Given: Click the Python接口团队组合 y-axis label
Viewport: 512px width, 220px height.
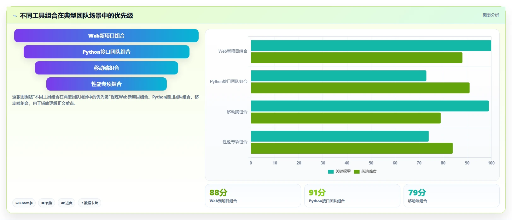Looking at the screenshot, I should [x=229, y=81].
